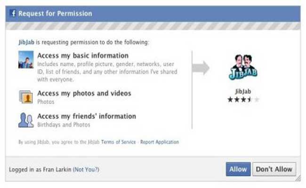306x188 pixels.
Task: Click the Access my friends' information heading
Action: 87,116
